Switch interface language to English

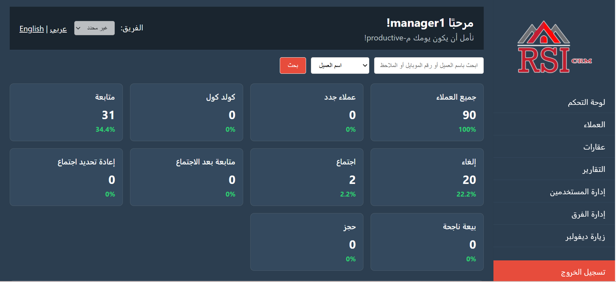pyautogui.click(x=32, y=28)
